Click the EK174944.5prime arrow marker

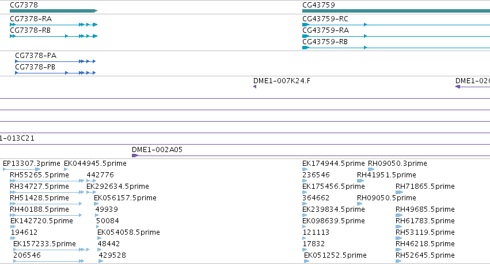pos(305,169)
